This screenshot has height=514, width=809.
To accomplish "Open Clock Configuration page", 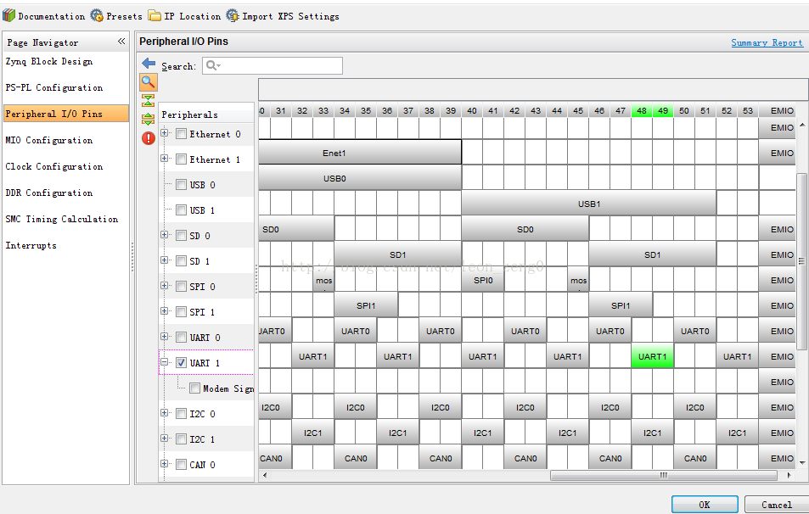I will click(54, 166).
